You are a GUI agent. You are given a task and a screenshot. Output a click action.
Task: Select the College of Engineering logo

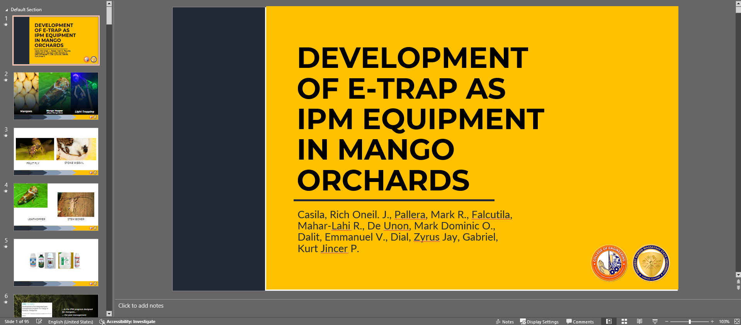[609, 264]
